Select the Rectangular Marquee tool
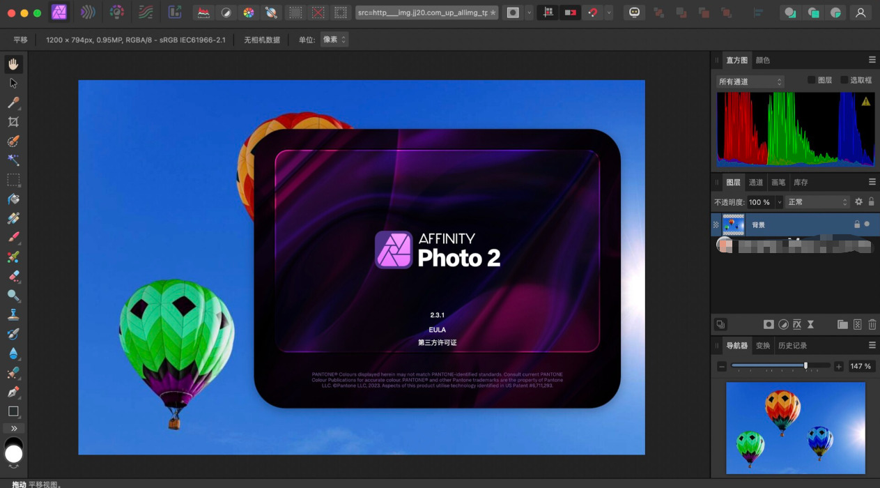This screenshot has width=880, height=488. pyautogui.click(x=13, y=180)
